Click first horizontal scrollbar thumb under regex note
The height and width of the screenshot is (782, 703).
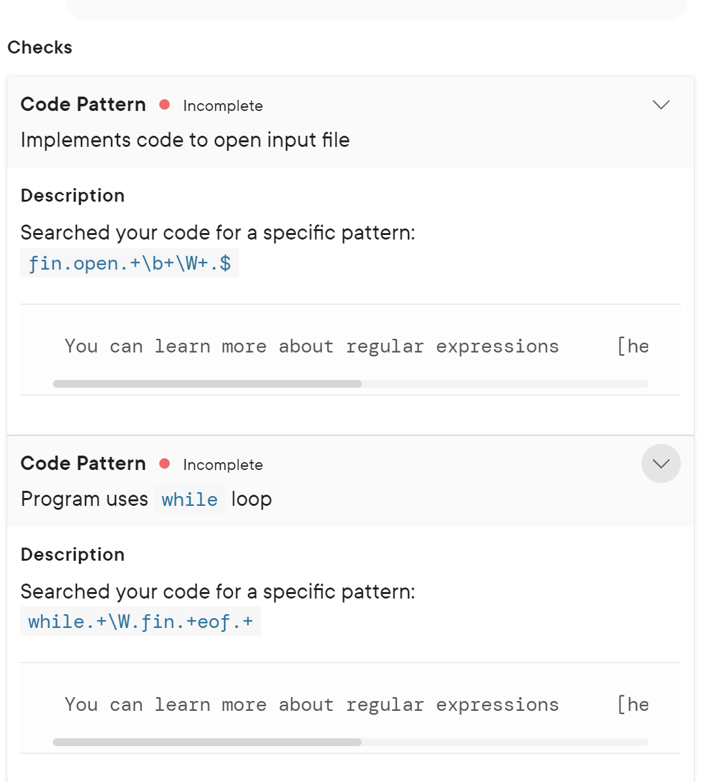pos(207,384)
